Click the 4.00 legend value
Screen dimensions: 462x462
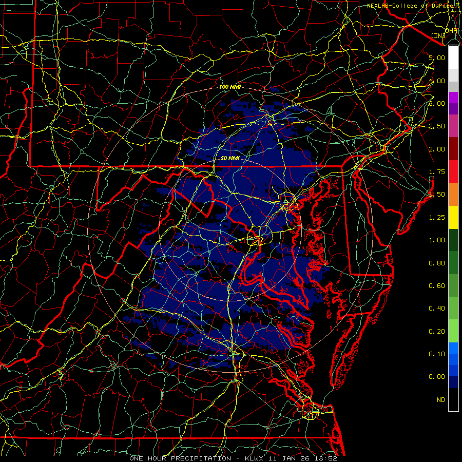tap(437, 81)
